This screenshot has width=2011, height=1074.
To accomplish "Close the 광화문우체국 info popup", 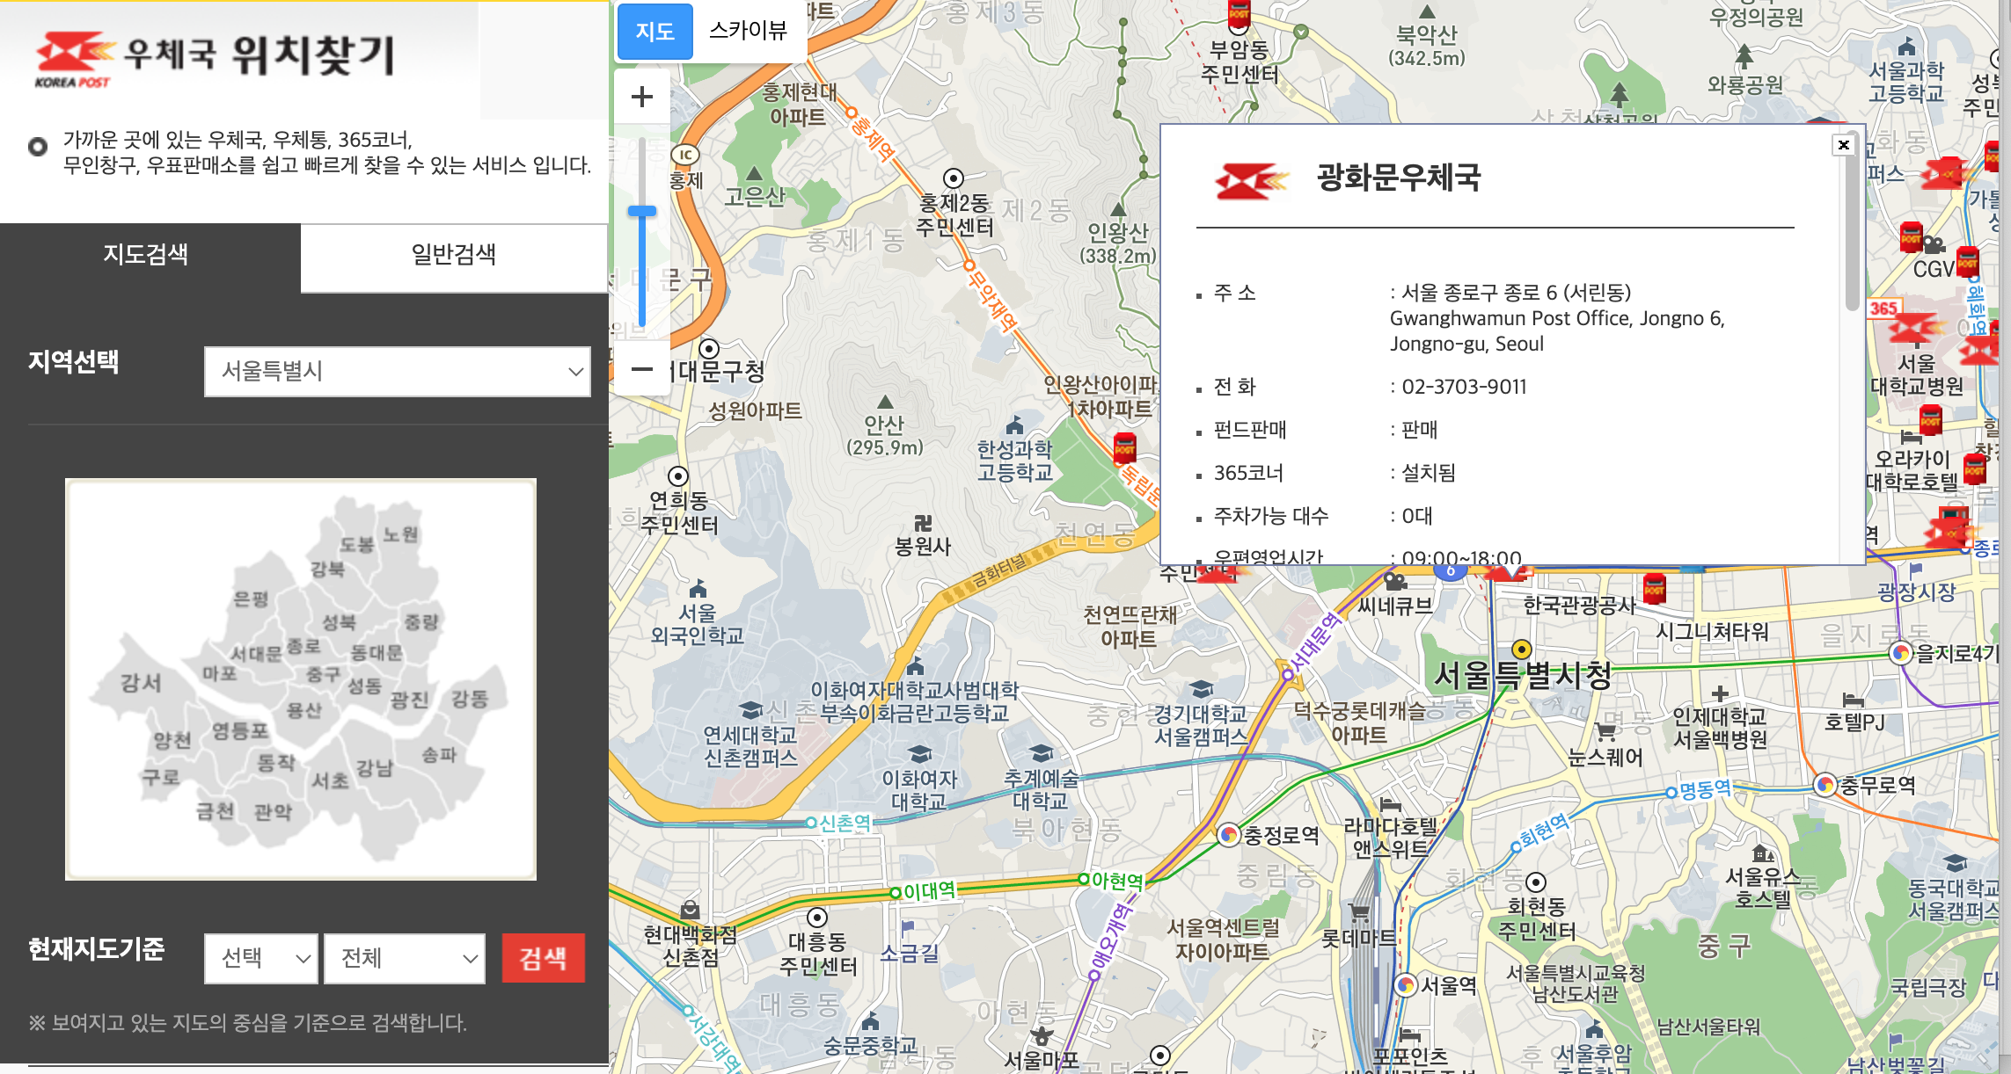I will (1844, 145).
